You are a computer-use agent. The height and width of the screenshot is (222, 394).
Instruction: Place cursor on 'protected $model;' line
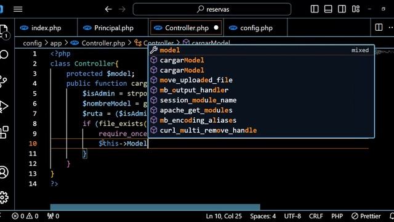click(x=100, y=73)
